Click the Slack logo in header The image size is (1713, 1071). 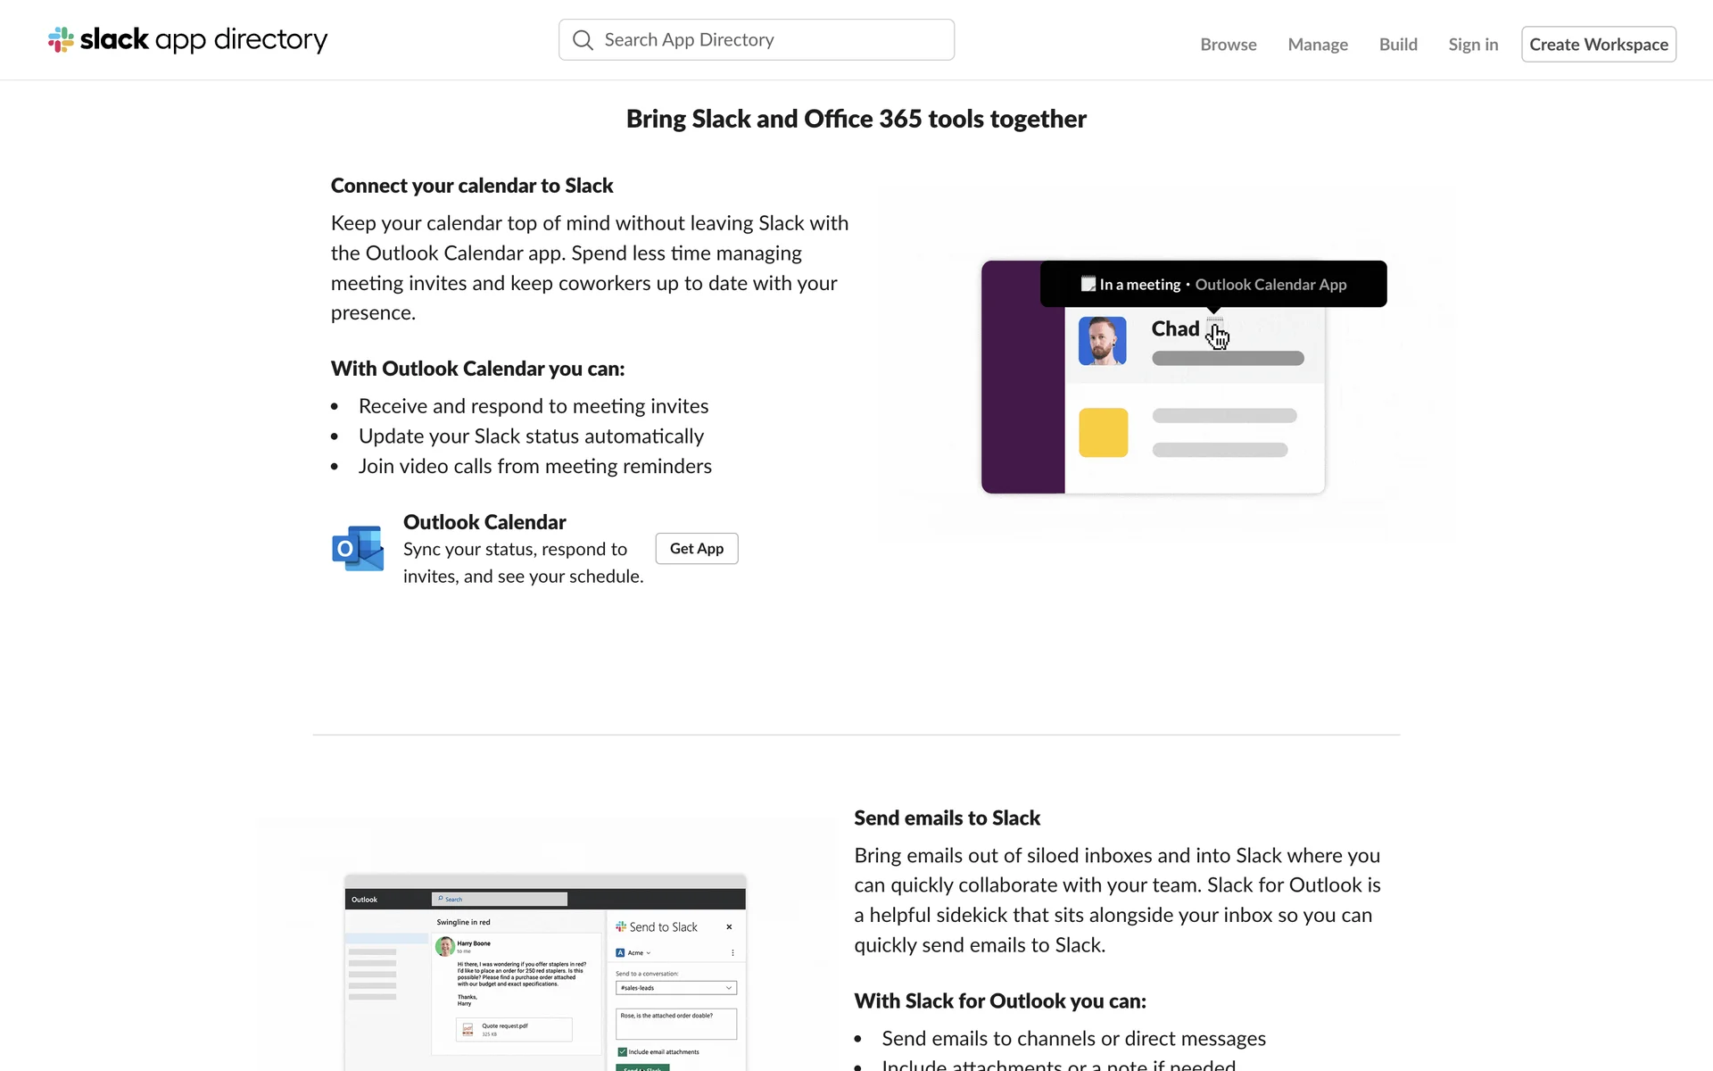[x=61, y=40]
